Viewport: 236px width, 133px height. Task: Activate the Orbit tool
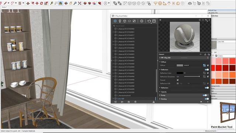pyautogui.click(x=66, y=3)
